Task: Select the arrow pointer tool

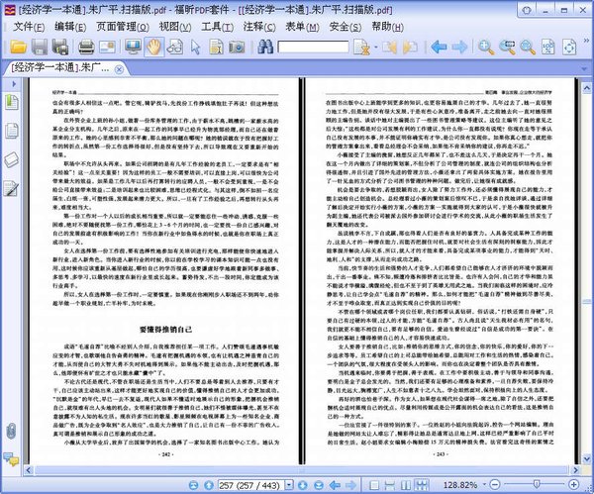Action: pos(195,47)
